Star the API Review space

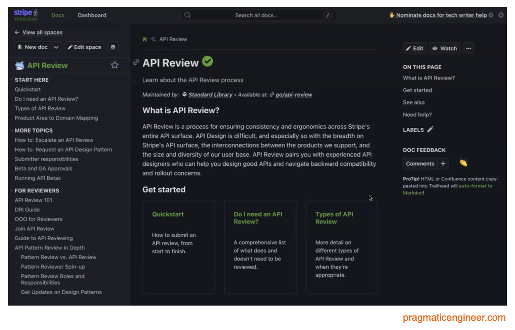tap(114, 65)
